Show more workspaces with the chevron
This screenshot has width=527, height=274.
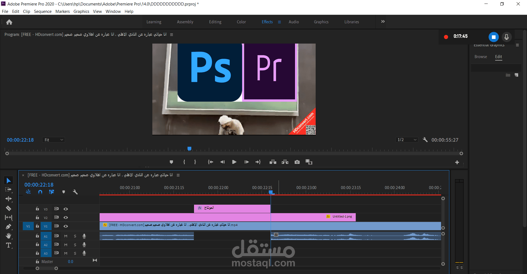[383, 22]
